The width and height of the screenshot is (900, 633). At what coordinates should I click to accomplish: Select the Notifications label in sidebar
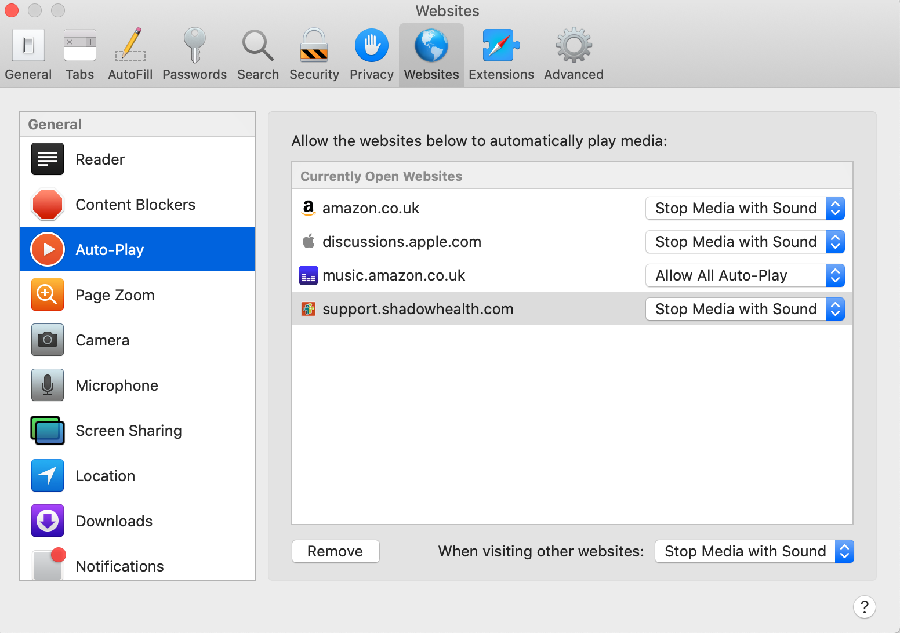pyautogui.click(x=120, y=566)
